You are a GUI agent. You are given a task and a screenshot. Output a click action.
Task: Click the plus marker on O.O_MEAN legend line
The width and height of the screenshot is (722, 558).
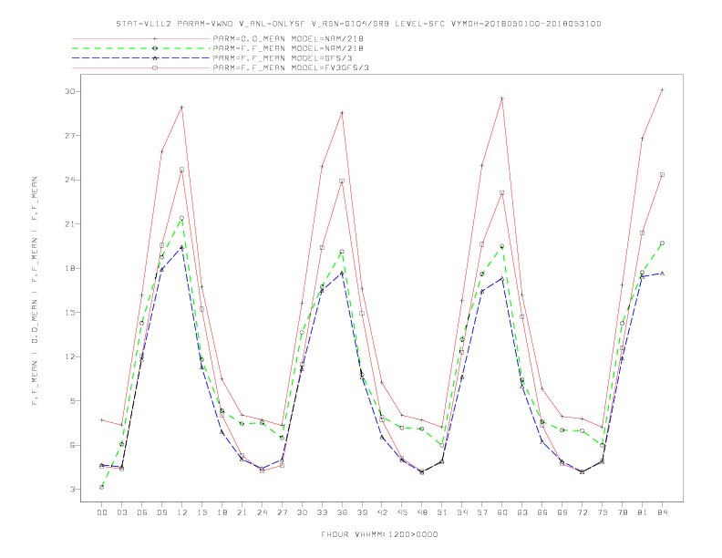(155, 38)
